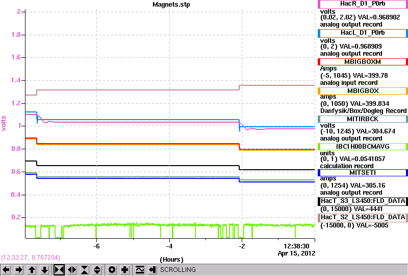This screenshot has height=276, width=408.
Task: Click the 'Magnets.stp' graph title
Action: coord(171,5)
